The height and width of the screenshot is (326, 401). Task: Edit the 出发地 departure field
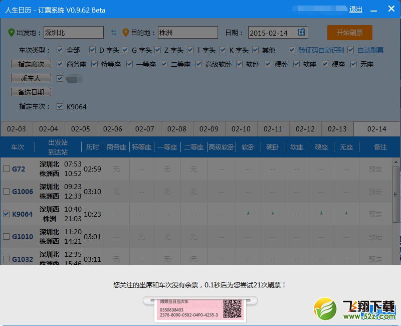click(74, 32)
